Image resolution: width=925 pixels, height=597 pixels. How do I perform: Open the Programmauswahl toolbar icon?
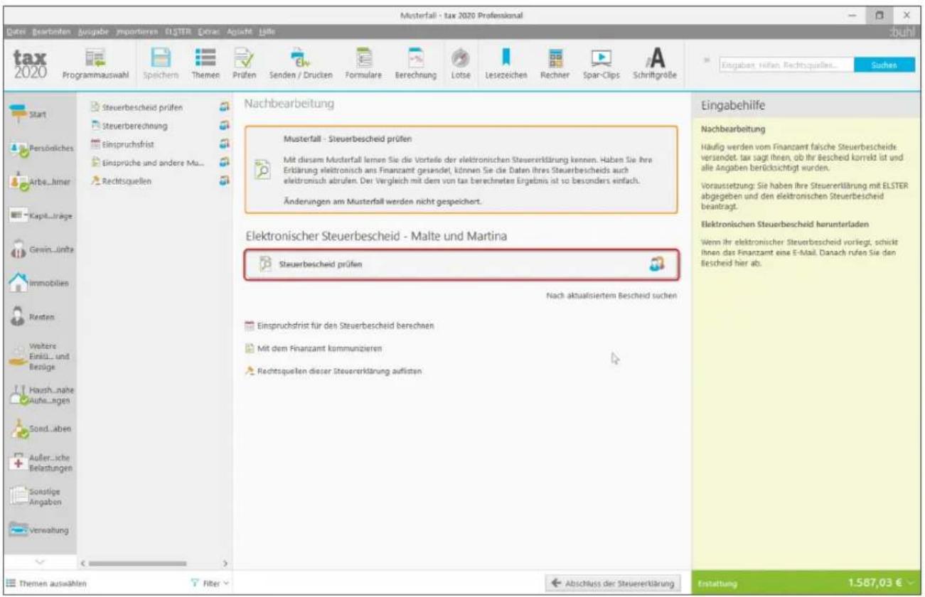[94, 64]
